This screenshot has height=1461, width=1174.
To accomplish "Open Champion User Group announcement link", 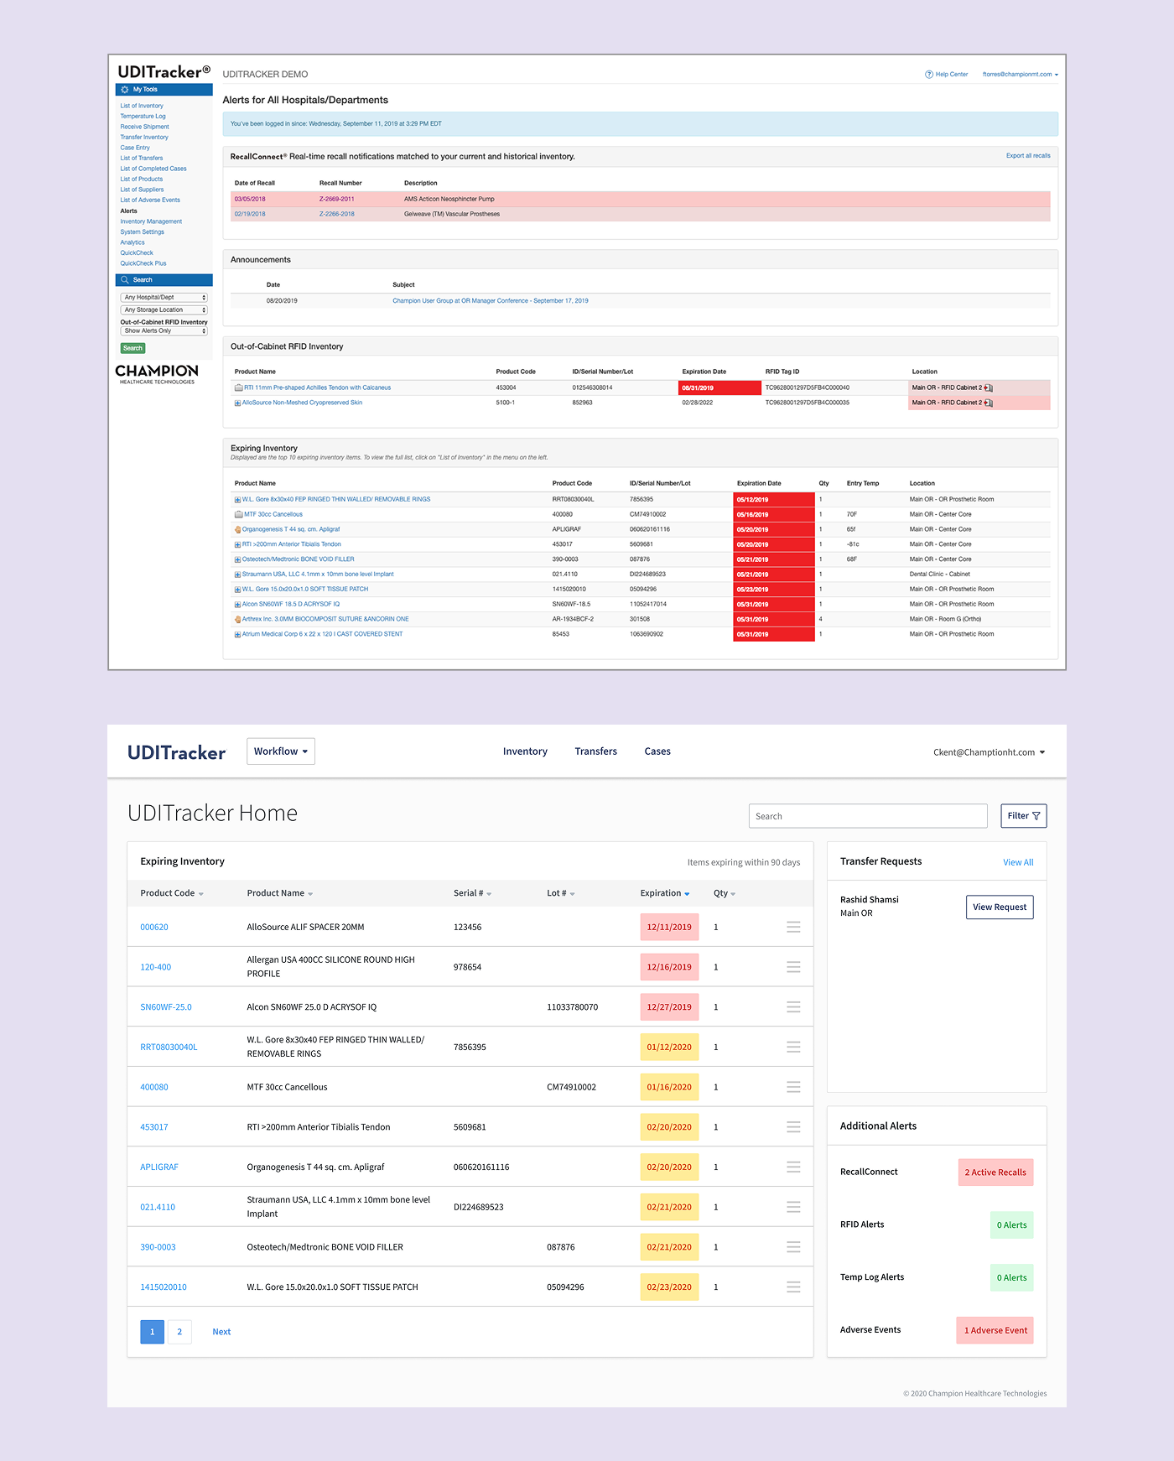I will point(491,301).
